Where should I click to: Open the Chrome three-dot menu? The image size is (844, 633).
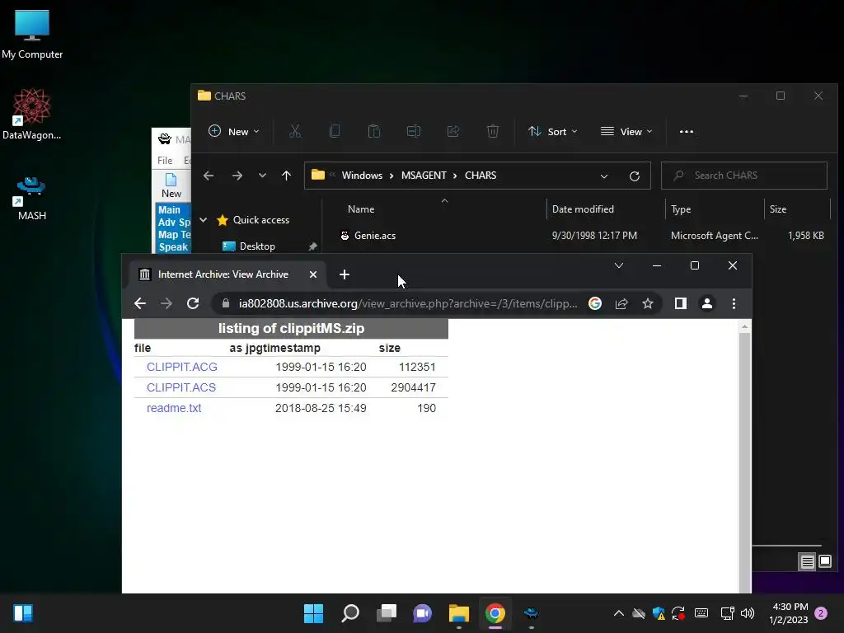point(734,303)
